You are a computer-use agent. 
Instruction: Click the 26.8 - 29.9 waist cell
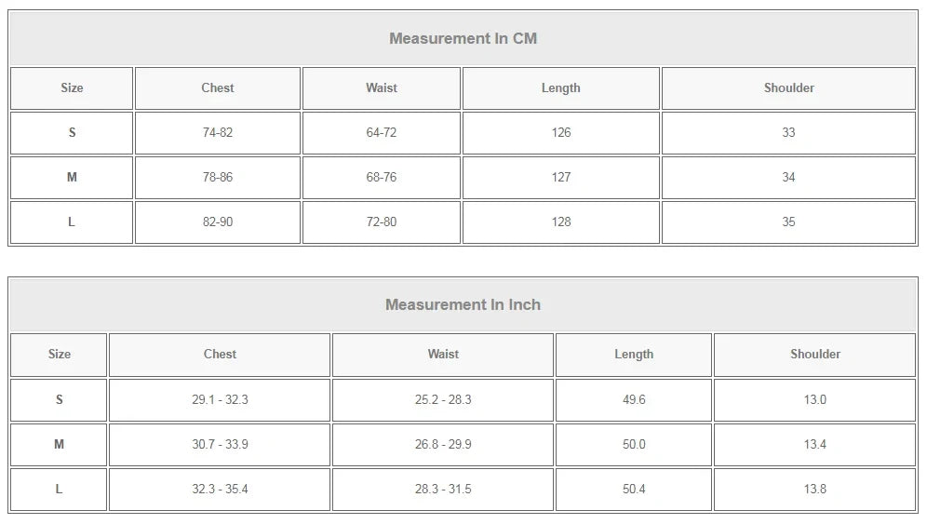(443, 445)
